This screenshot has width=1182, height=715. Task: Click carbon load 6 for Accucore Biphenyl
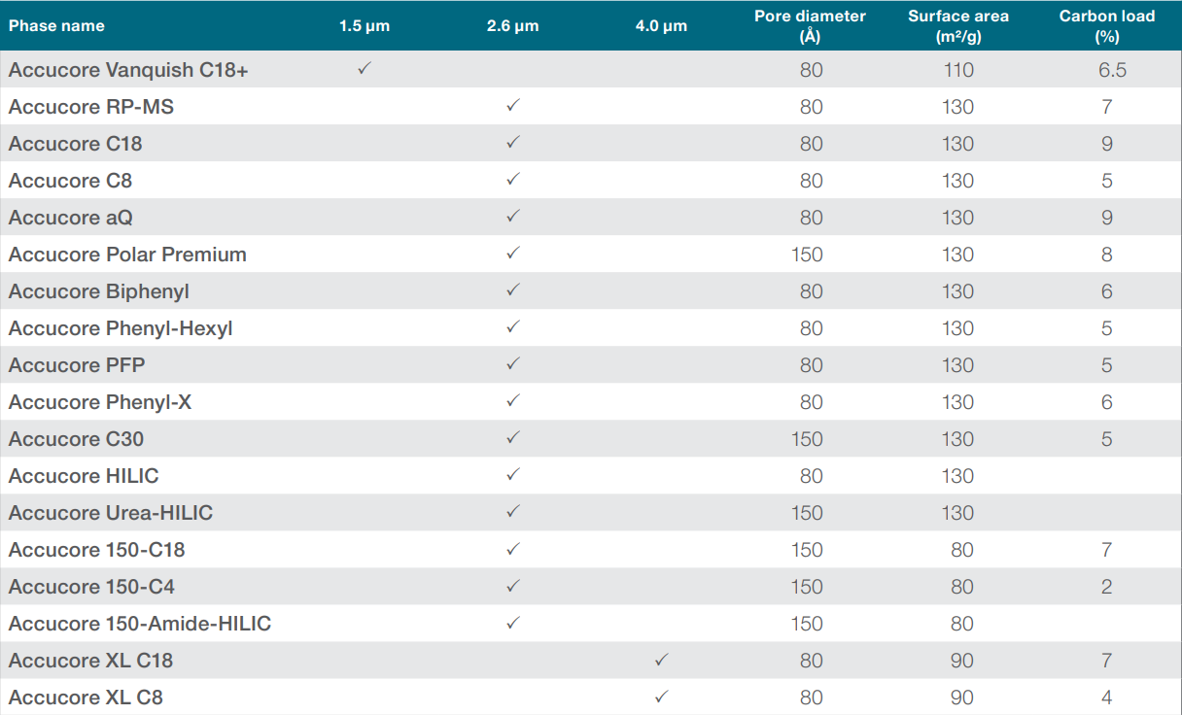point(1107,291)
